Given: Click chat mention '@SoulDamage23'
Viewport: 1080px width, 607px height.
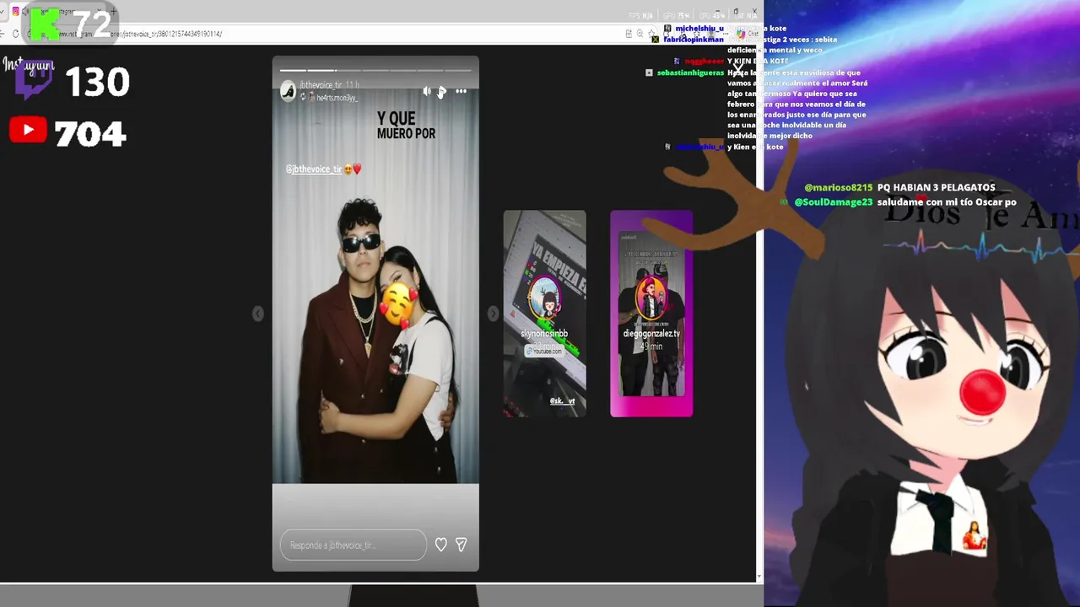Looking at the screenshot, I should pos(834,202).
